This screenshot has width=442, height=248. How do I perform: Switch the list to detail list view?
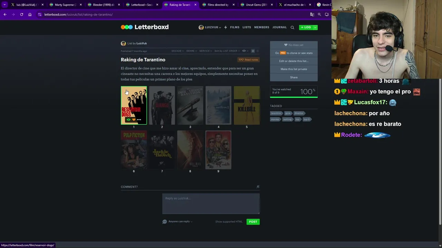[x=258, y=51]
